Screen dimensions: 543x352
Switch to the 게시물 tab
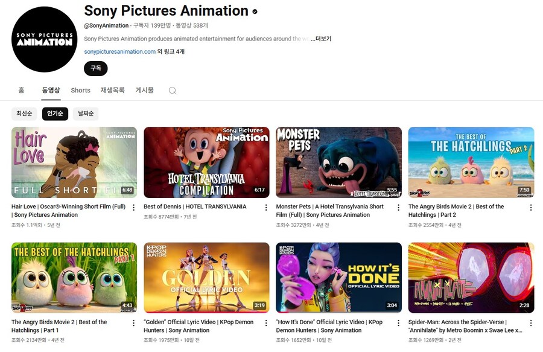[x=144, y=91]
